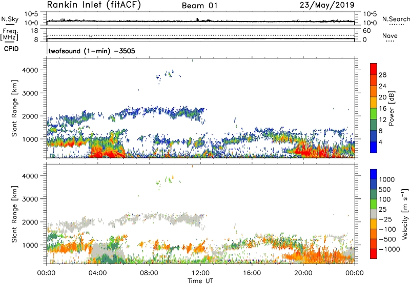Screen dimensions: 410x284
Task: Click the velocity-panel green echoes near 4000 km
Action: [x=169, y=180]
